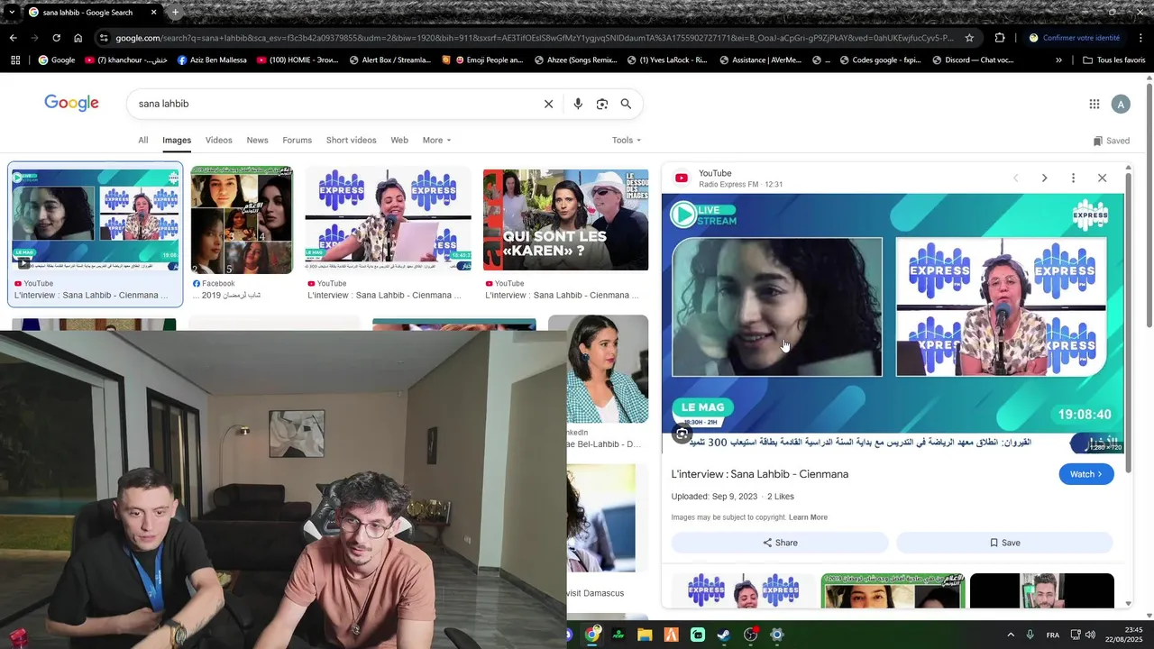Switch the FRA keyboard language
This screenshot has height=649, width=1154.
click(x=1053, y=635)
